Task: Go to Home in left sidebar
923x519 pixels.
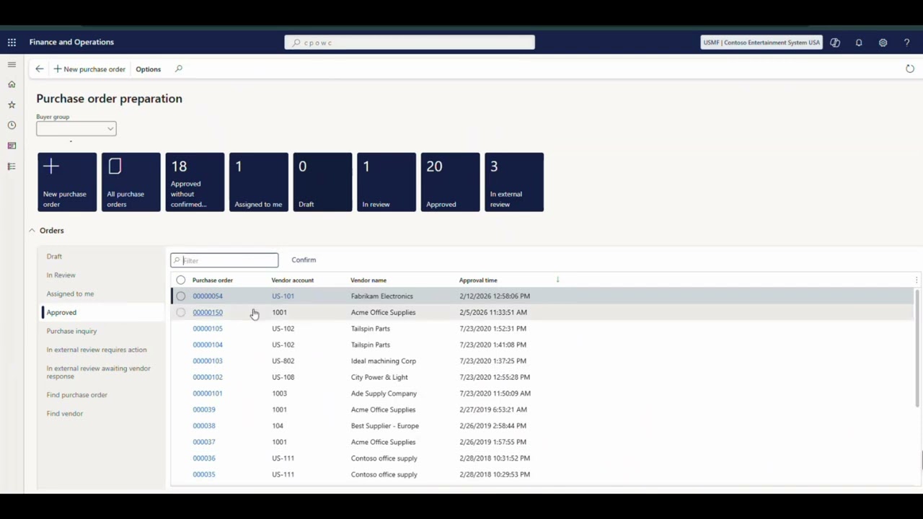Action: [x=12, y=84]
